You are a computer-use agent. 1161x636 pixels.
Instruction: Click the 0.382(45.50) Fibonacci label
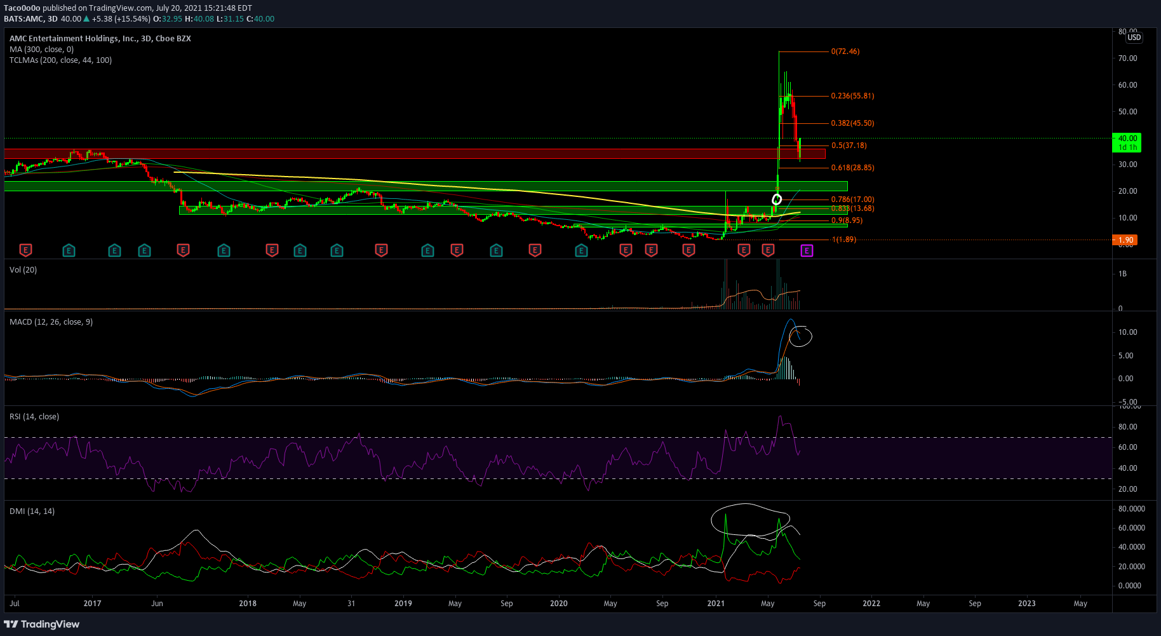point(852,123)
